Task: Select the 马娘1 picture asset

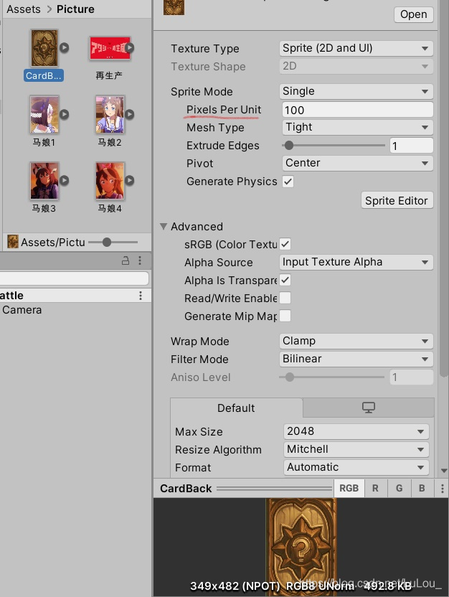Action: tap(44, 114)
